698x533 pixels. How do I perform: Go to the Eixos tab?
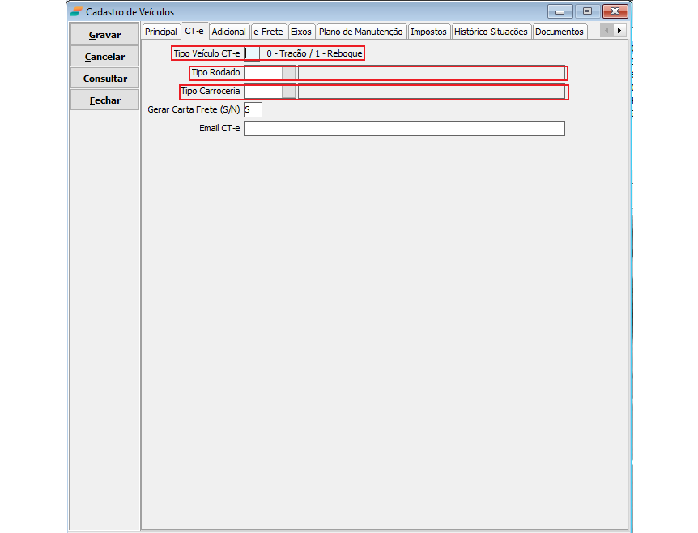300,32
